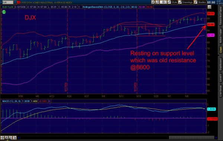This screenshot has height=141, width=223.
Task: Click the zoom out magnifier icon
Action: (10, 137)
